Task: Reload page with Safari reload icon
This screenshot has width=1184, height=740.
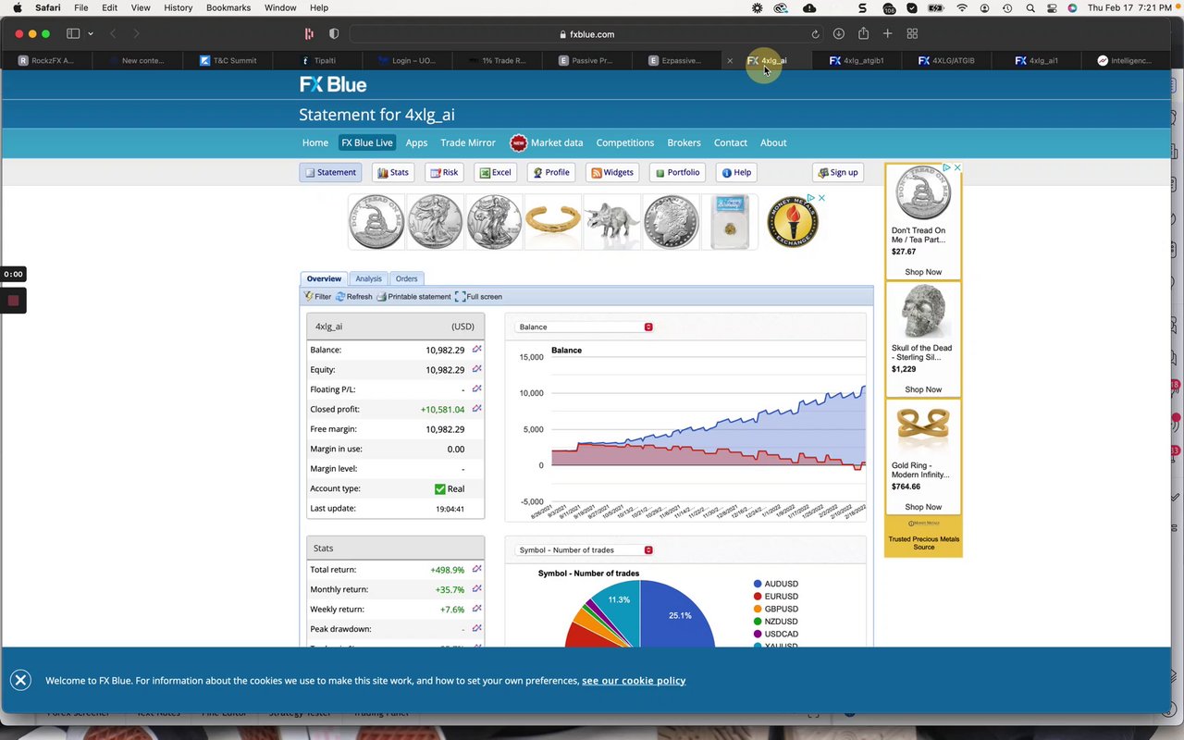Action: pos(815,34)
